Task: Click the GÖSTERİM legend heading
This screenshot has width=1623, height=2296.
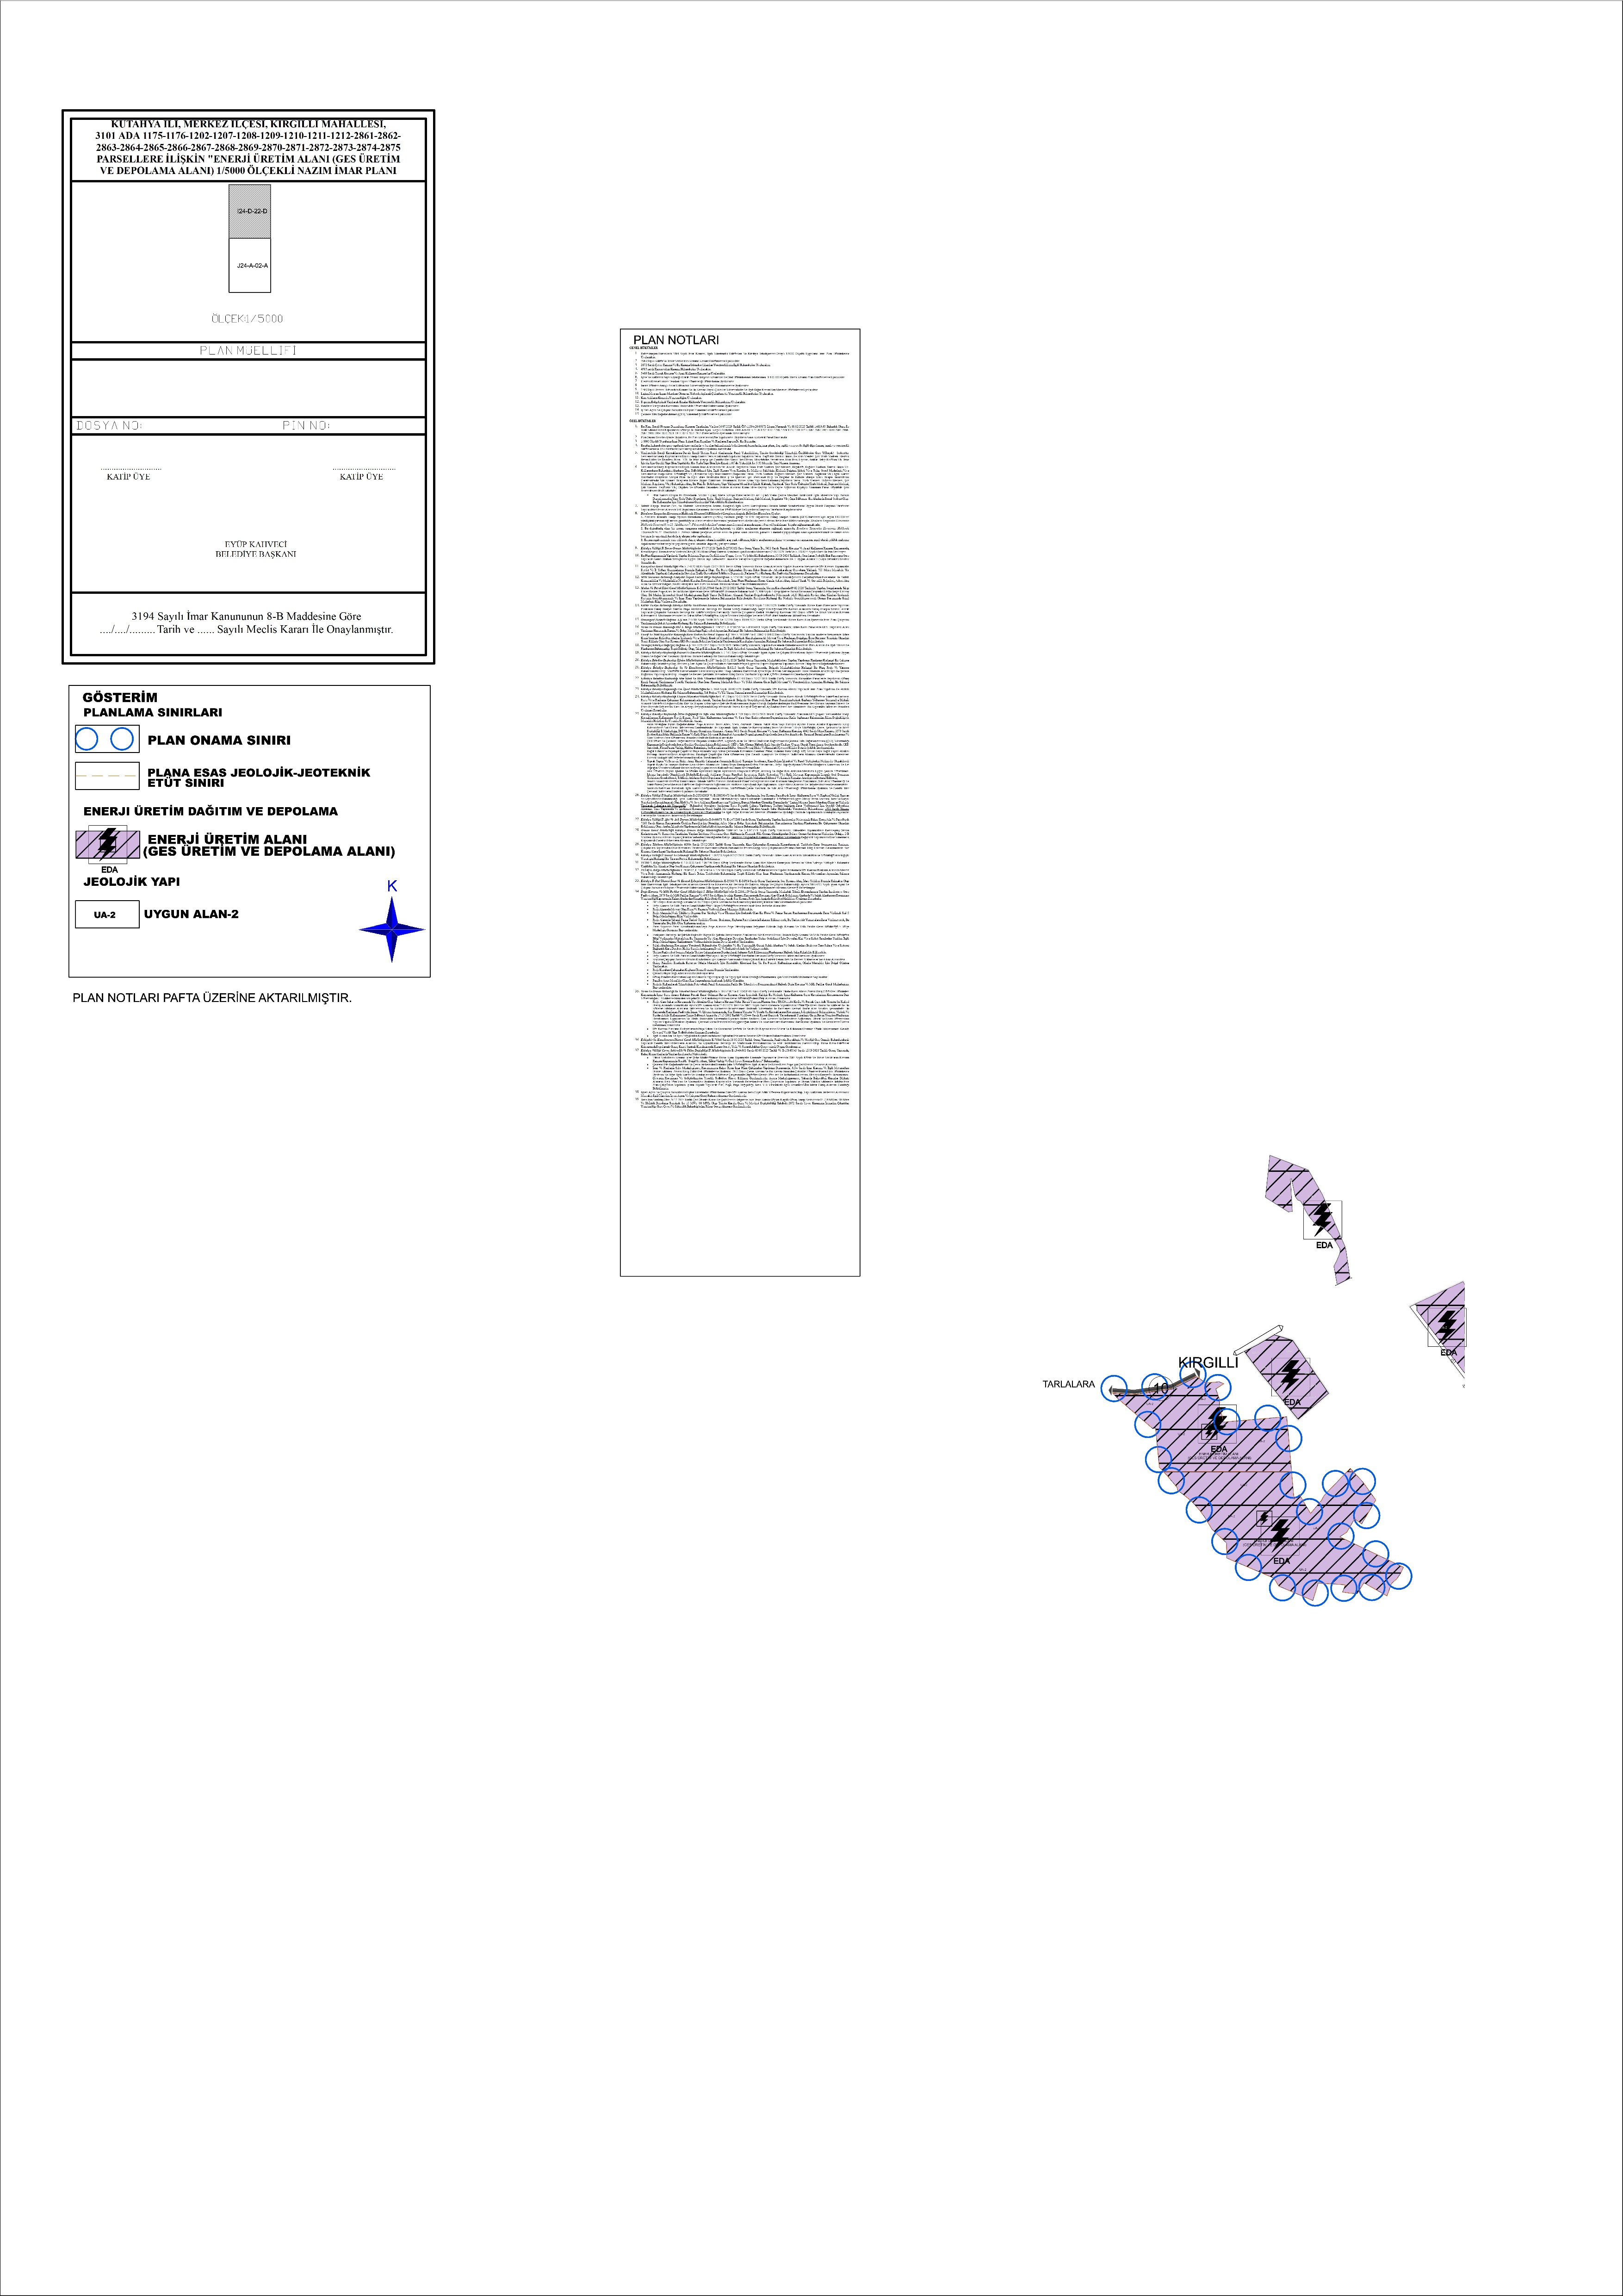Action: (x=120, y=697)
